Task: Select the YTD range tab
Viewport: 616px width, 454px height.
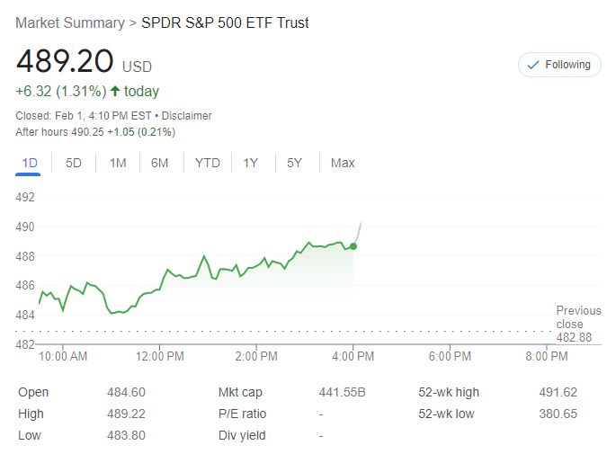Action: click(x=208, y=163)
